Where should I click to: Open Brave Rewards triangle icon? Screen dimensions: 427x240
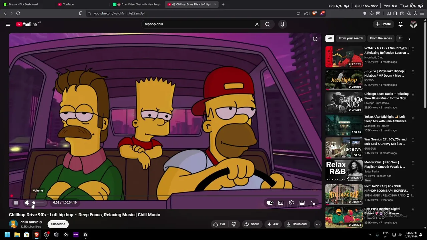coord(322,13)
